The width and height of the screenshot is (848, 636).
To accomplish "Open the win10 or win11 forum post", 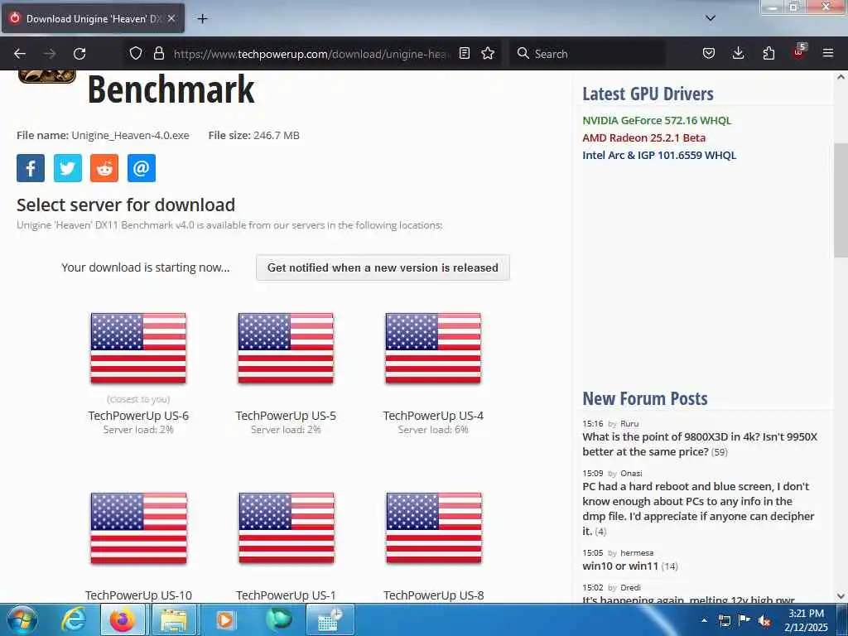I will pyautogui.click(x=620, y=566).
